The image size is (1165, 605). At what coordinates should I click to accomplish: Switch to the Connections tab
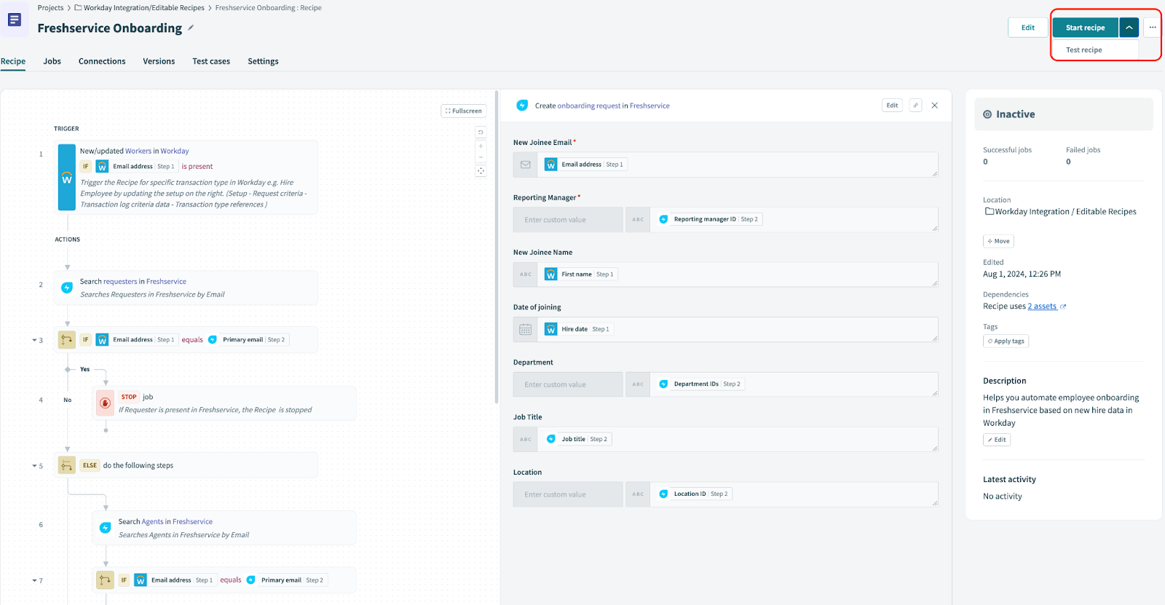click(x=102, y=61)
